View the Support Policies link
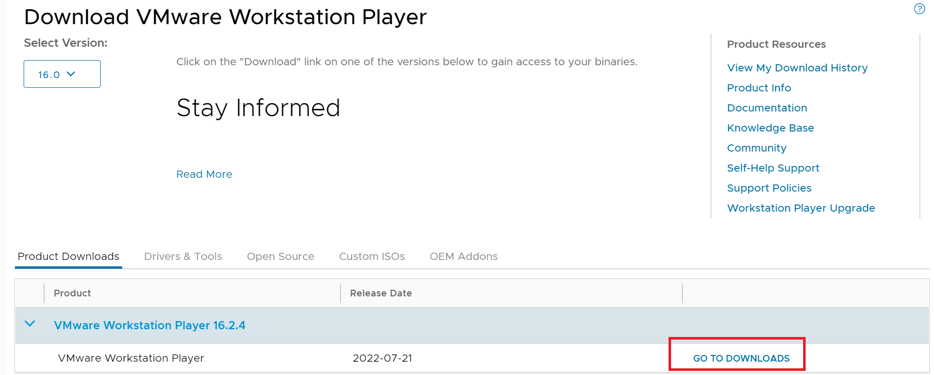 tap(769, 188)
